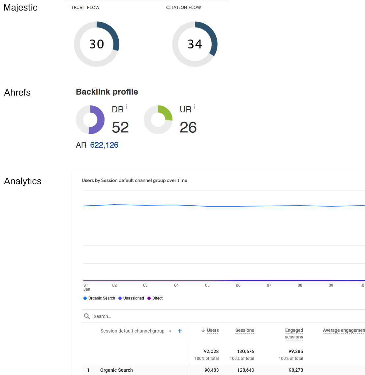Click the search magnifier icon
The height and width of the screenshot is (375, 365).
(x=87, y=316)
